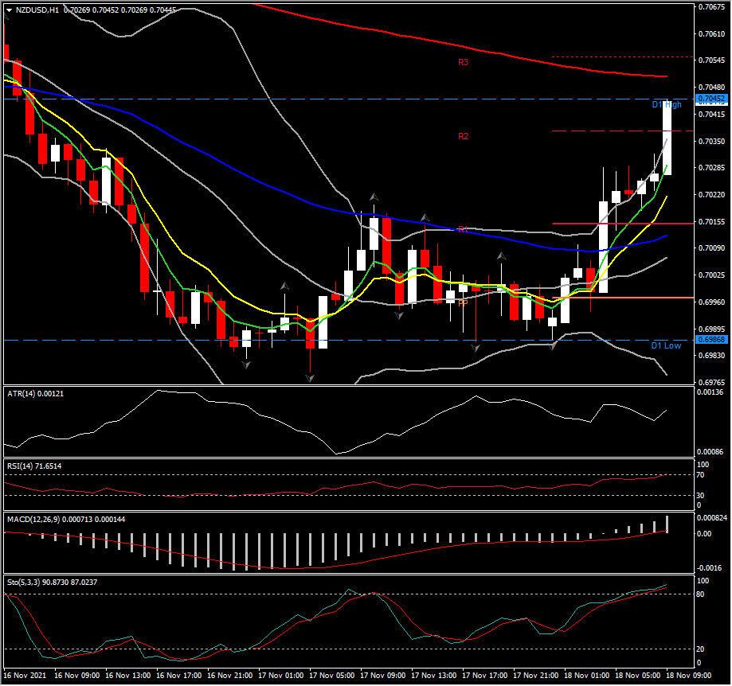Click the 17 Nov 21:00 time label
732x686 pixels.
pyautogui.click(x=536, y=676)
